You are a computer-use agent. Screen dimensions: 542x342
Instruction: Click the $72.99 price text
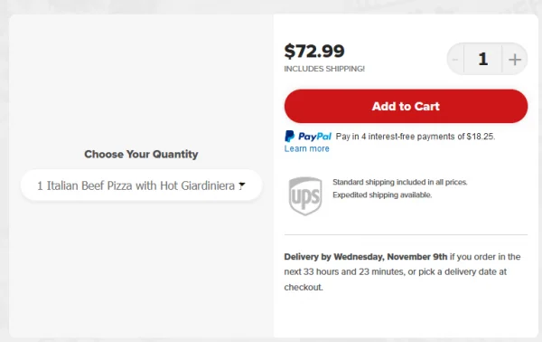click(x=314, y=51)
